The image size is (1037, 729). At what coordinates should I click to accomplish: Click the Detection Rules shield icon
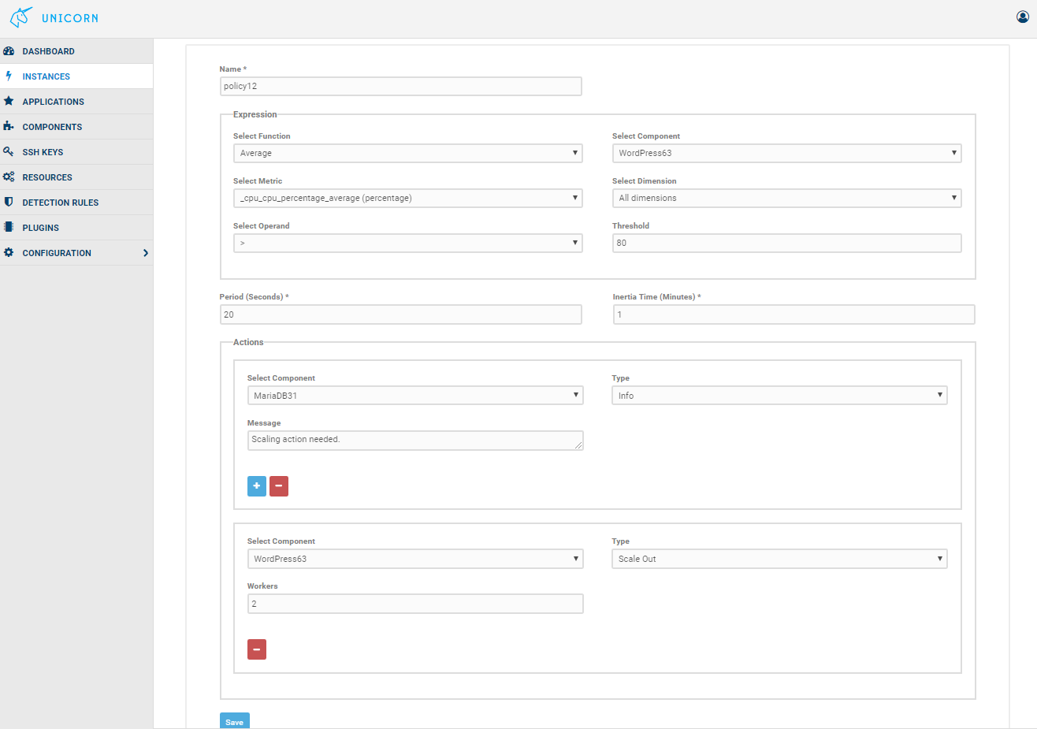9,202
